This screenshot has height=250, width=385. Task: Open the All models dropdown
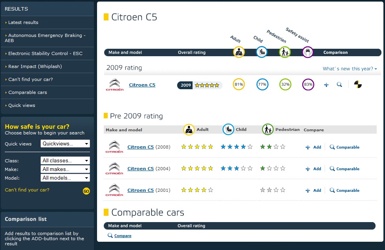click(x=65, y=178)
